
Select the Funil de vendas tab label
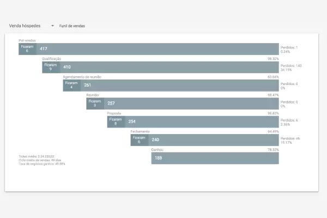[x=72, y=26]
